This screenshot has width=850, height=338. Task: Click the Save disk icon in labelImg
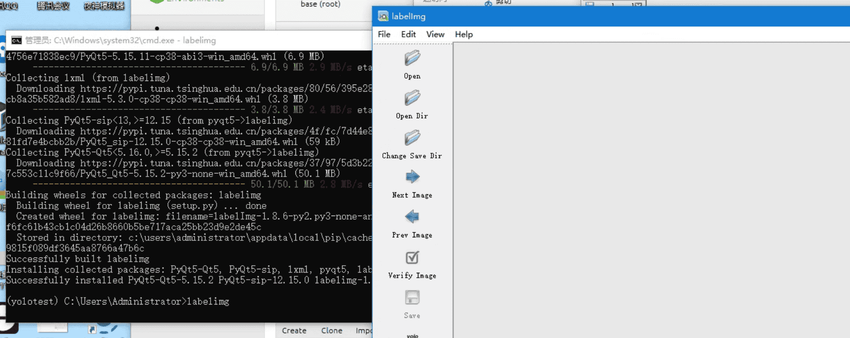point(412,298)
